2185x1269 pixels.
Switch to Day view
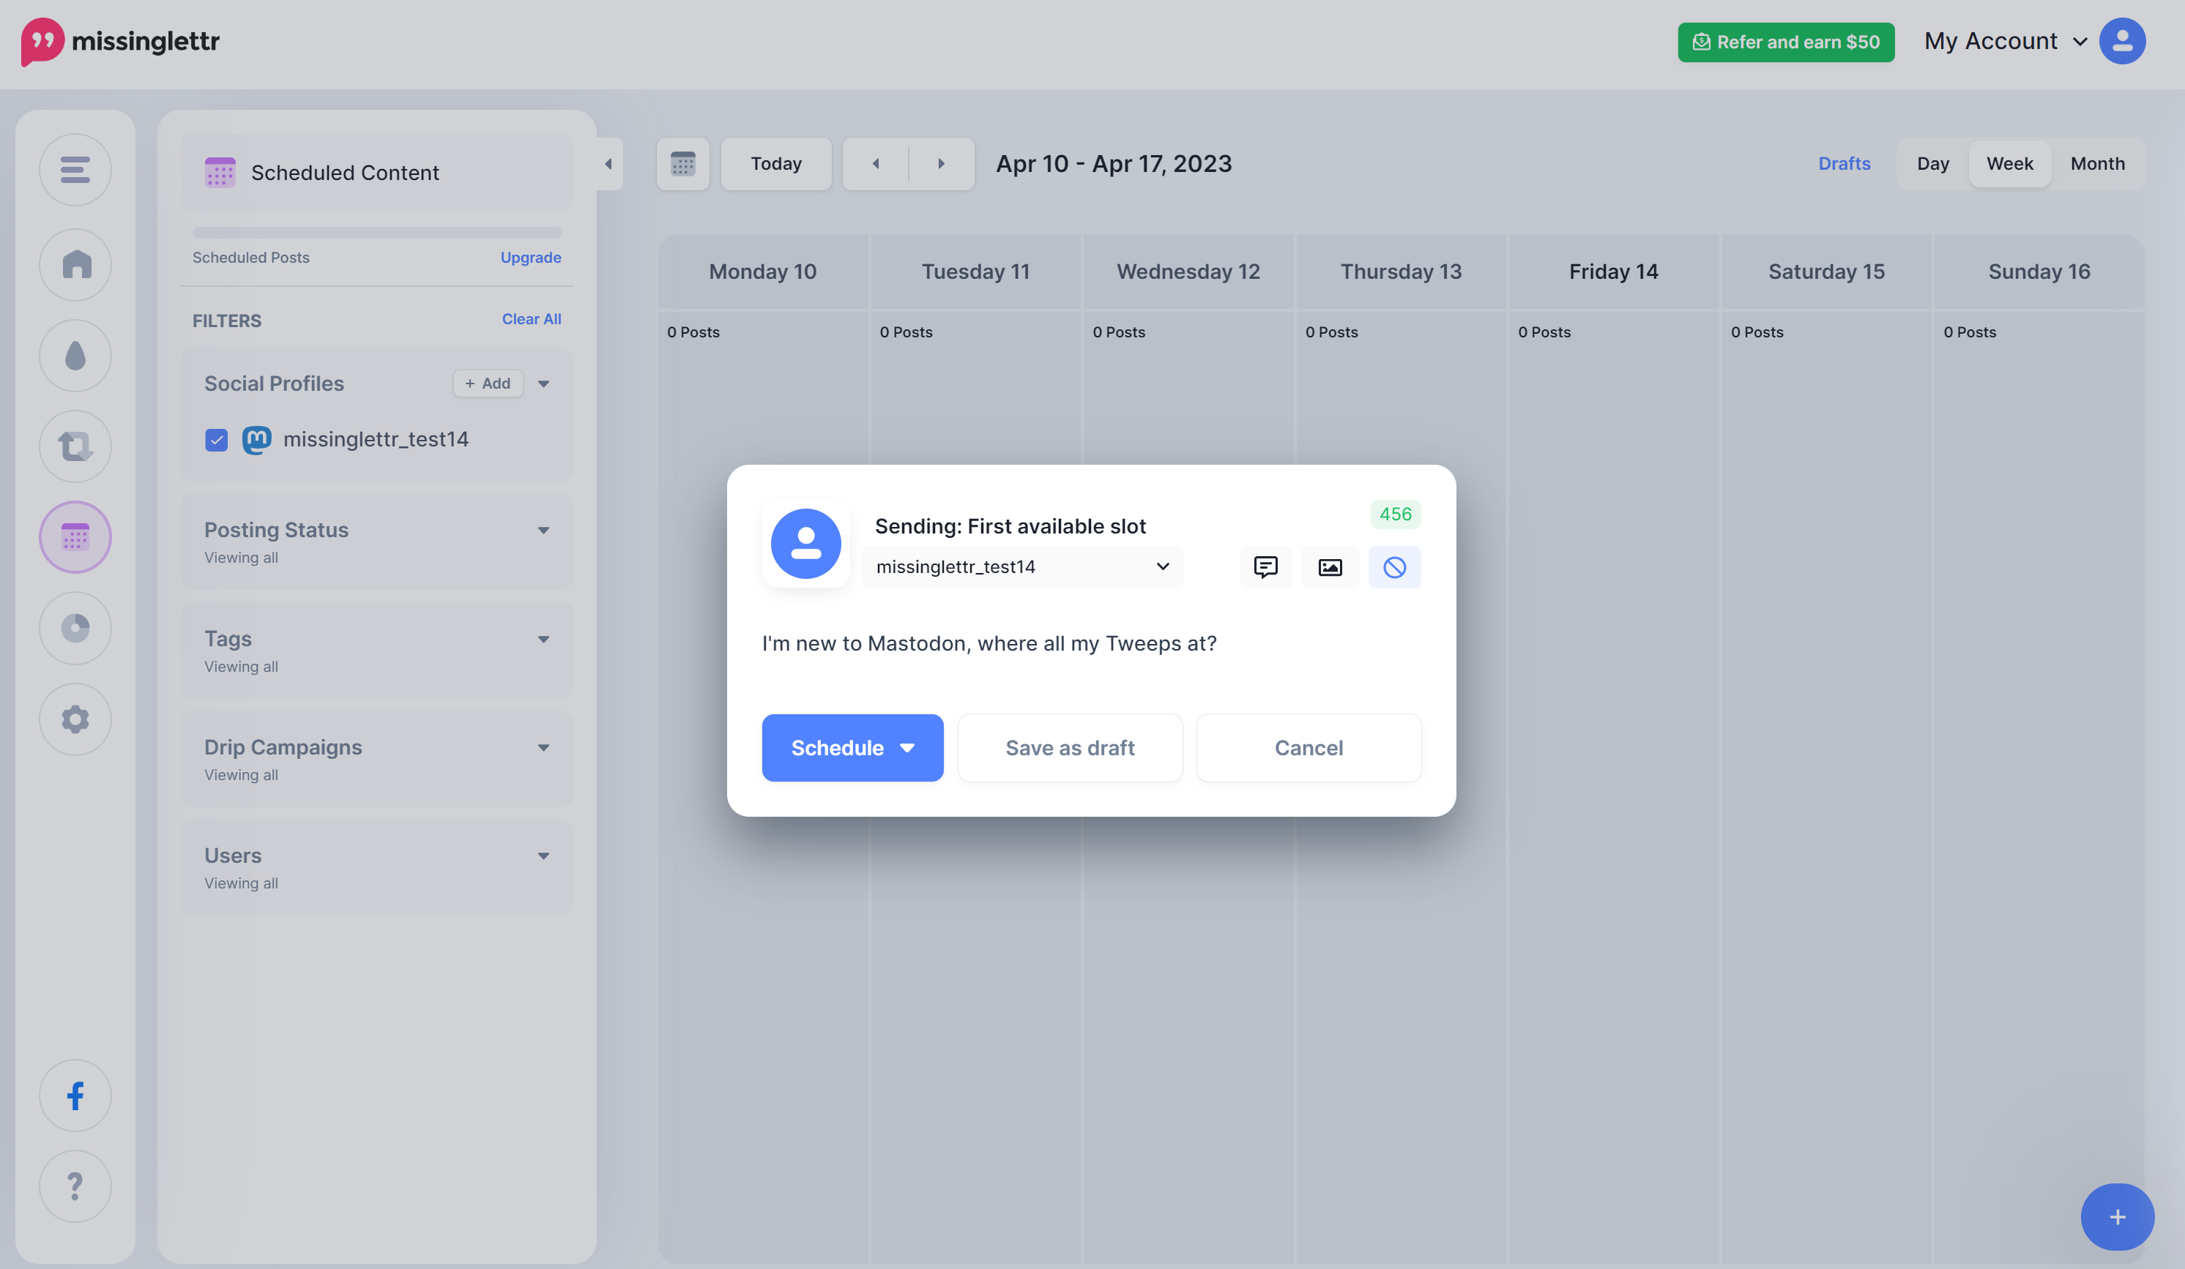pyautogui.click(x=1932, y=164)
